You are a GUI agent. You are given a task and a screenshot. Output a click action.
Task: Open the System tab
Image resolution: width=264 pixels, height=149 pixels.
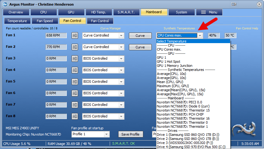point(182,12)
